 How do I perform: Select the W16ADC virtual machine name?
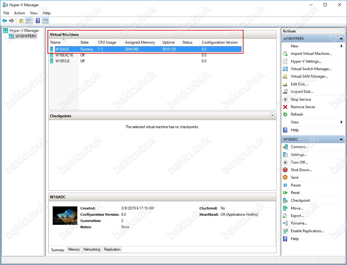pos(62,49)
